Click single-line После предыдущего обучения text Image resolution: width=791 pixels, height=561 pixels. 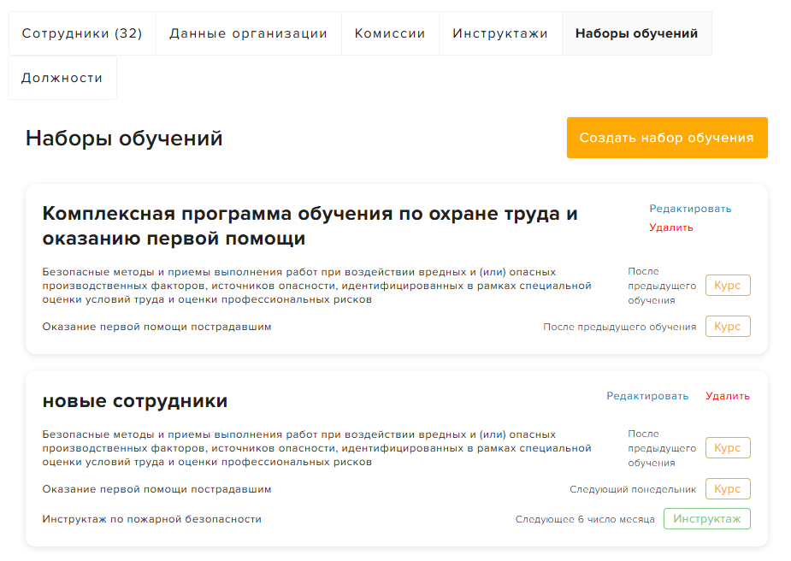619,327
